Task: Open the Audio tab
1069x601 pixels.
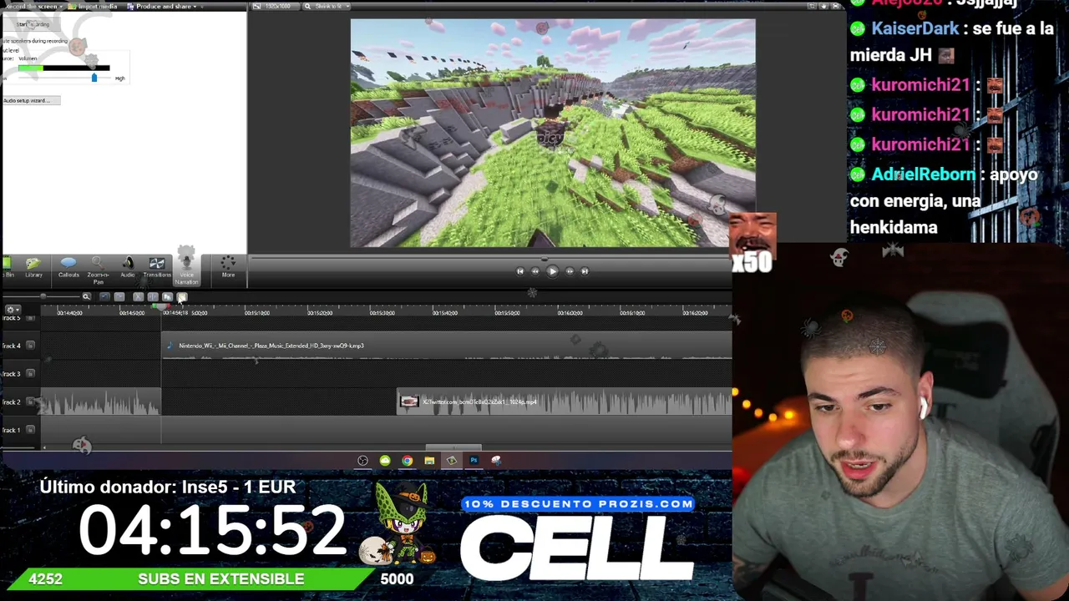Action: pyautogui.click(x=128, y=268)
